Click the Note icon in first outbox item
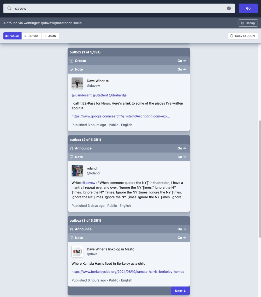The image size is (261, 297). (x=71, y=69)
